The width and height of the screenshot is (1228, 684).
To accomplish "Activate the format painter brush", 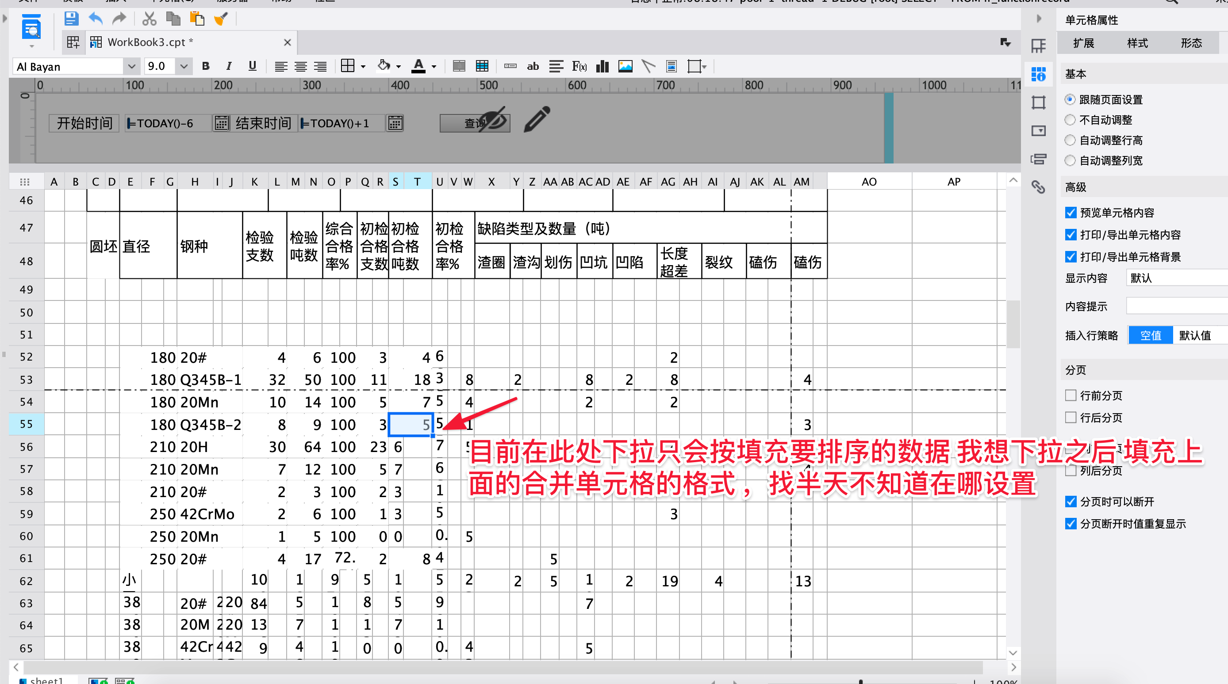I will (x=221, y=19).
